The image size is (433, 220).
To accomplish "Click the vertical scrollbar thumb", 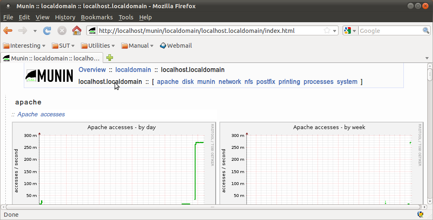I will click(x=429, y=75).
